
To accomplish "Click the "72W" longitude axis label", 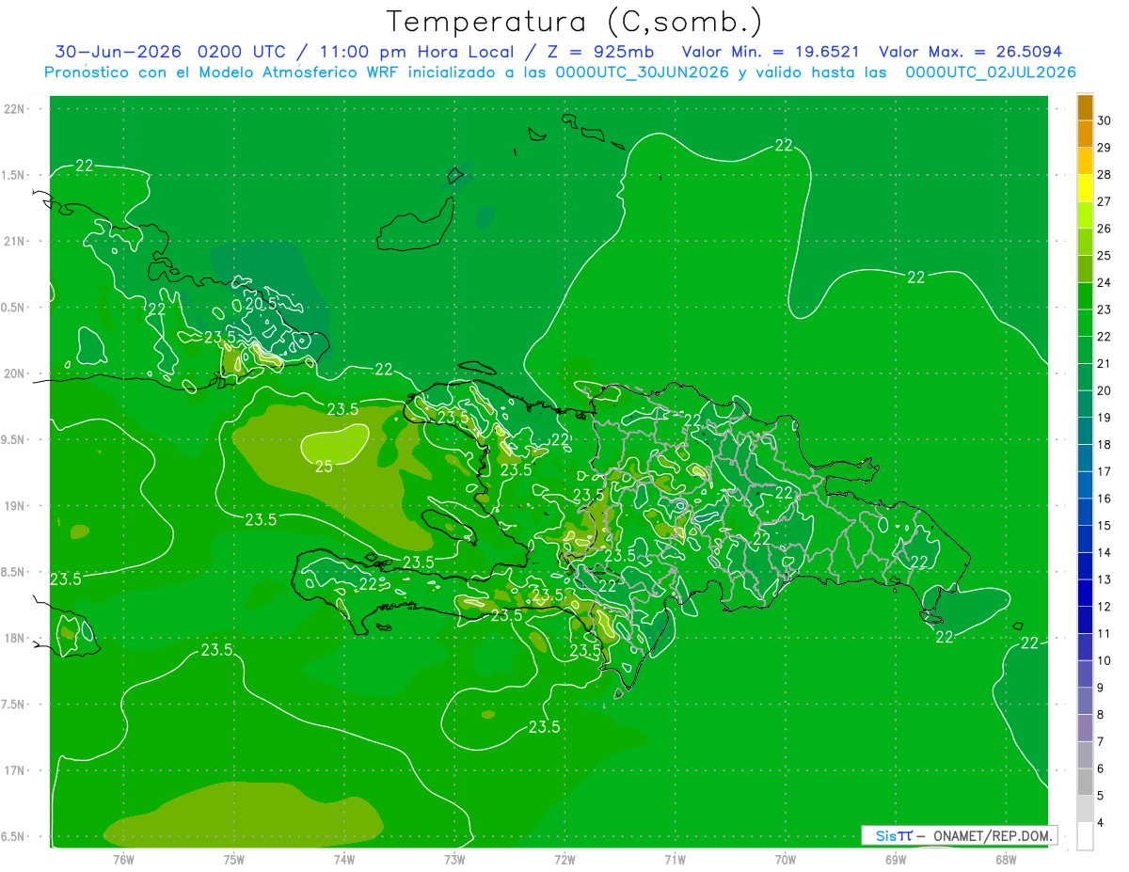I will pyautogui.click(x=564, y=859).
